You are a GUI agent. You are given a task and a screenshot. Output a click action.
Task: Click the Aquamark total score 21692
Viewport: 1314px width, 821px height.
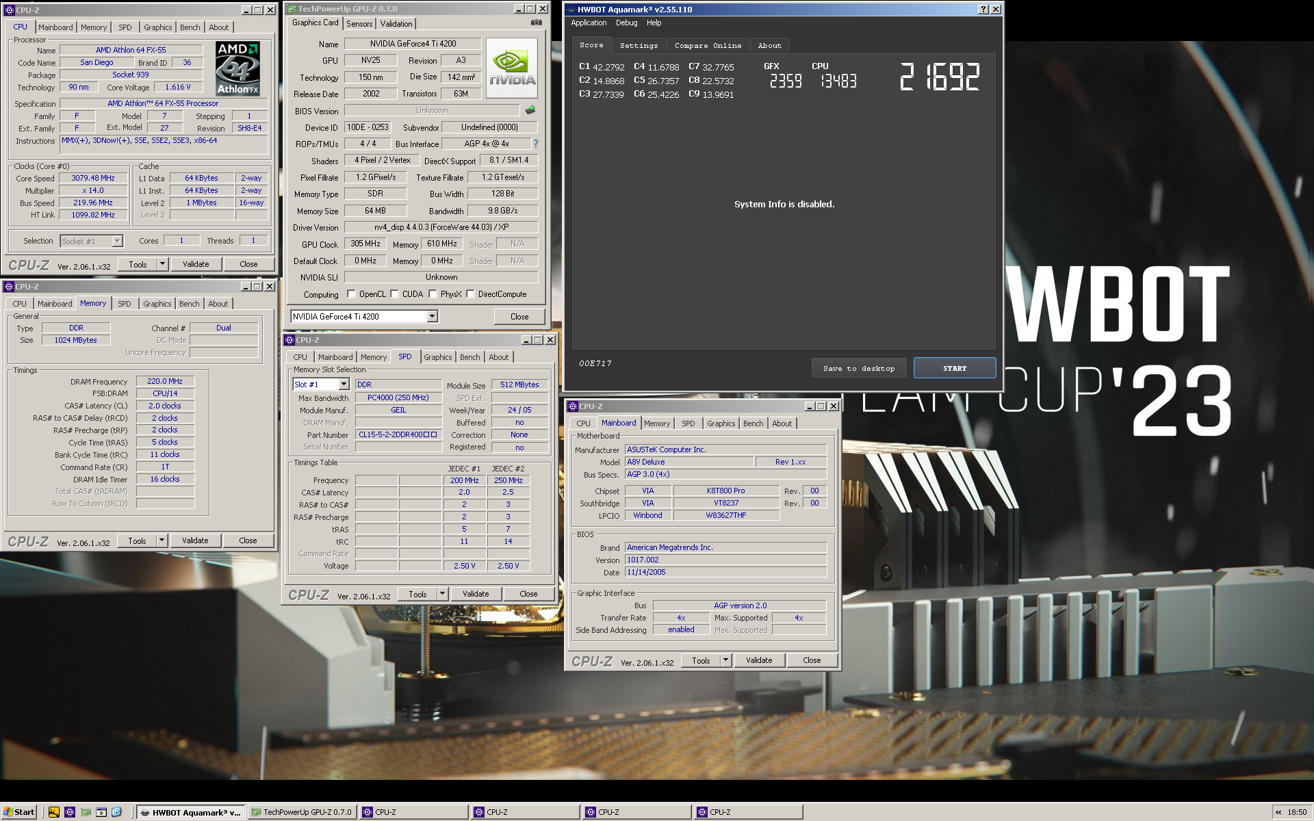940,77
